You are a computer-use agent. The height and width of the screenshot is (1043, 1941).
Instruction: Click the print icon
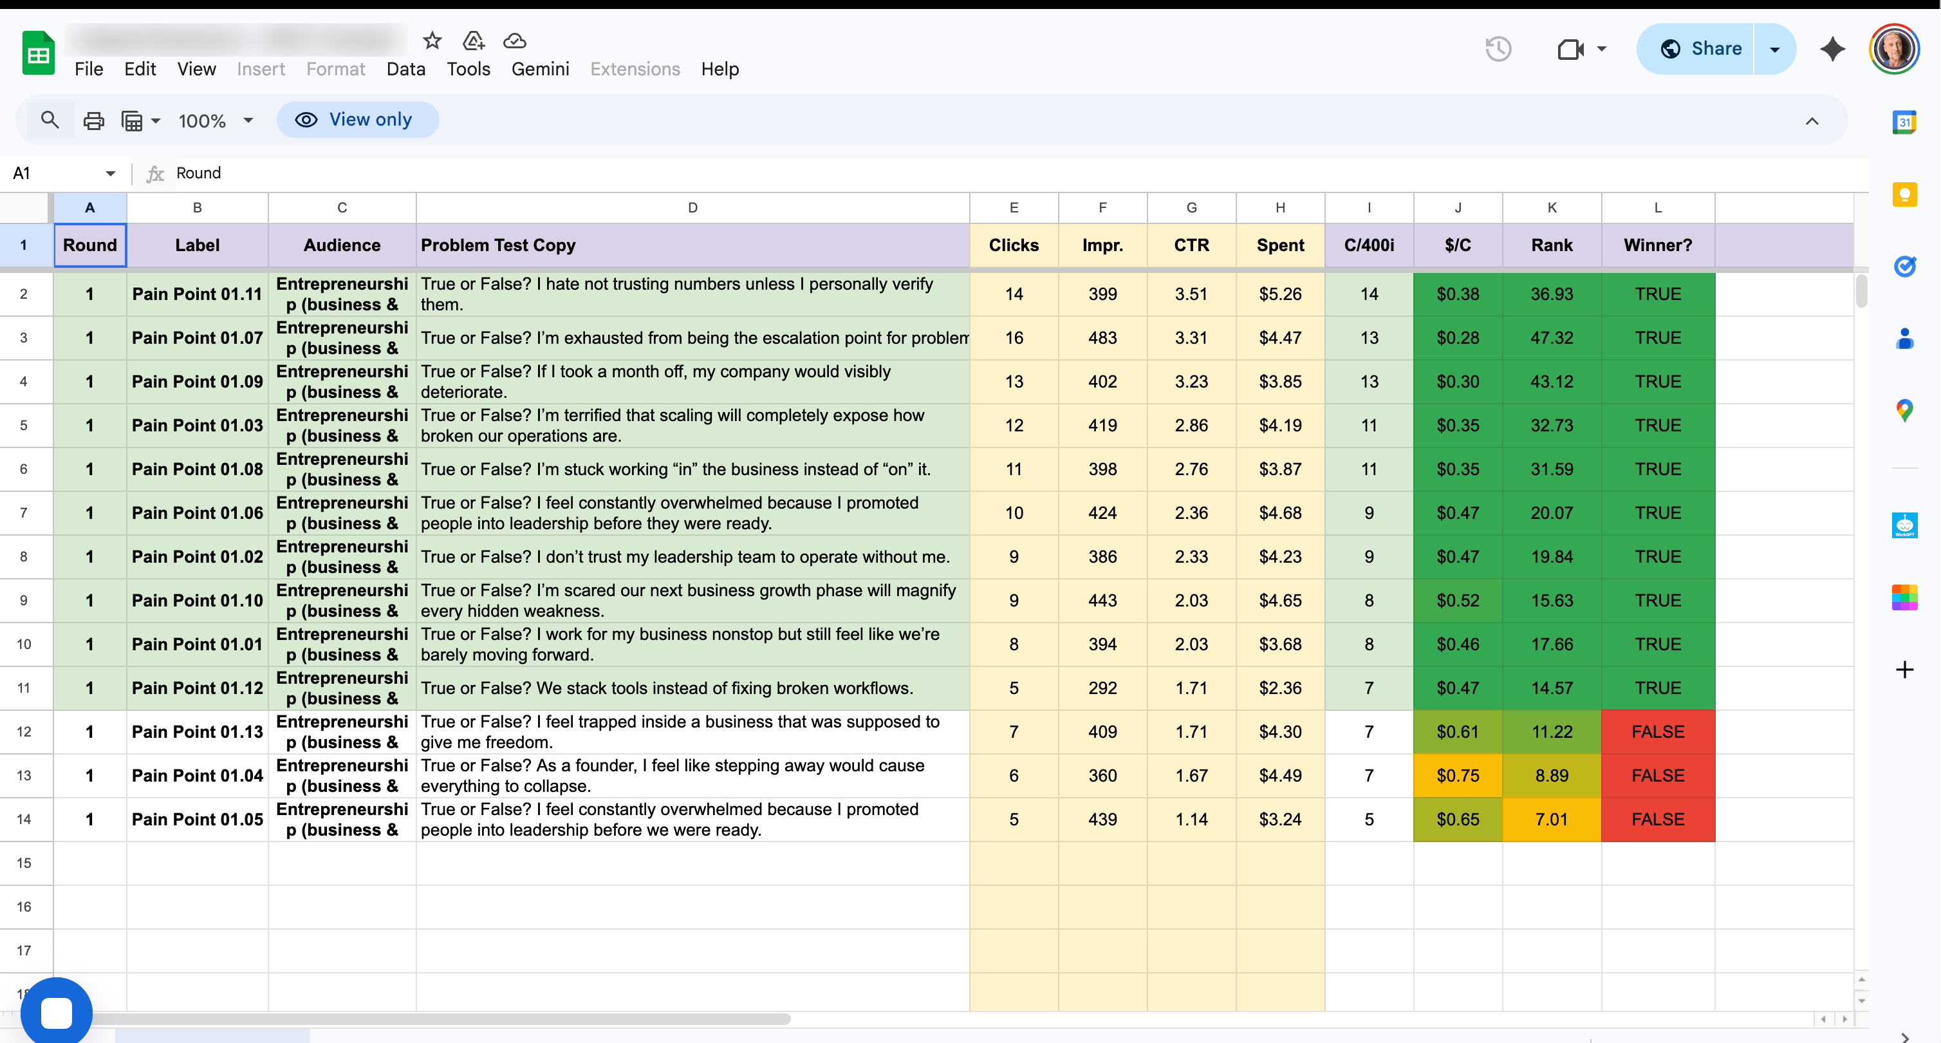(93, 120)
